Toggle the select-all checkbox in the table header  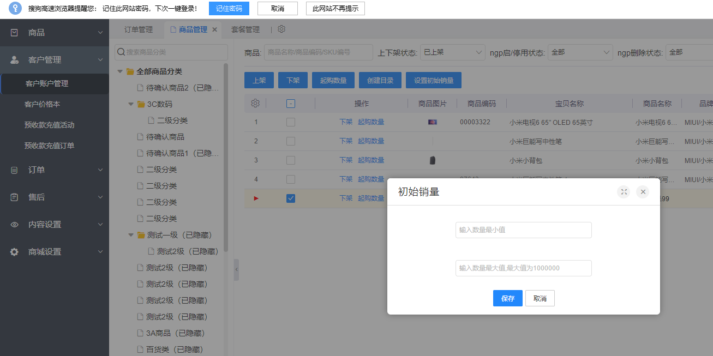[x=291, y=104]
